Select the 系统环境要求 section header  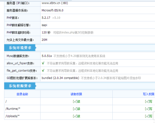(x=20, y=48)
